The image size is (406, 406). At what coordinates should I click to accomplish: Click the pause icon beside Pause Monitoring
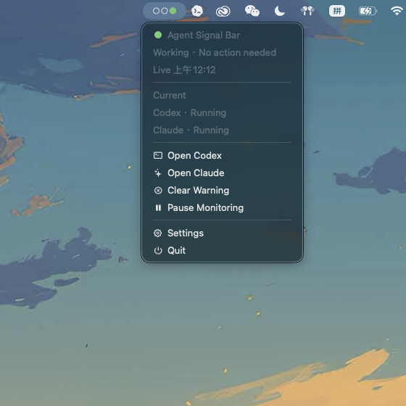click(x=158, y=207)
